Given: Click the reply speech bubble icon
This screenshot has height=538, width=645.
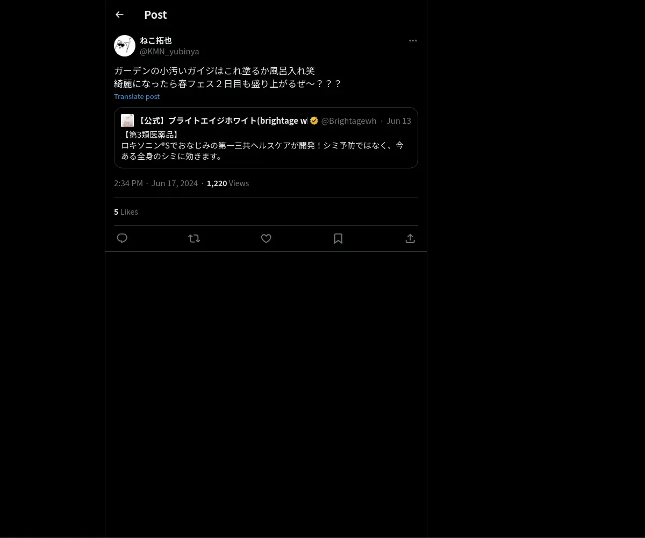Looking at the screenshot, I should click(122, 238).
